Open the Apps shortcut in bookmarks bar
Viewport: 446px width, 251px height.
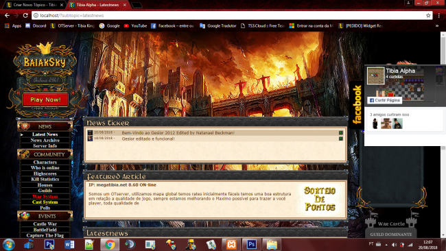point(13,25)
